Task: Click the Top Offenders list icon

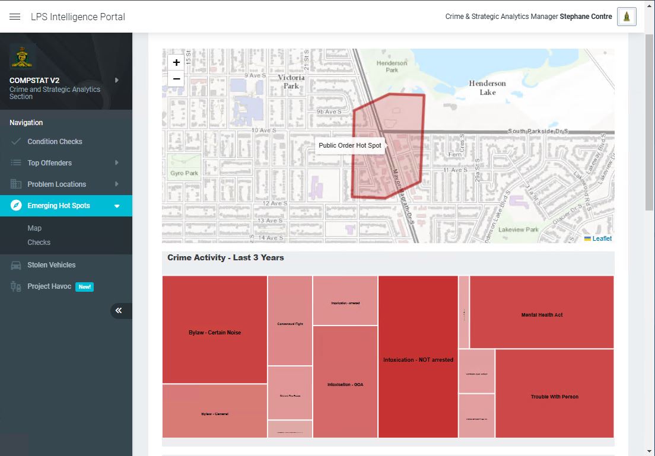Action: (16, 163)
